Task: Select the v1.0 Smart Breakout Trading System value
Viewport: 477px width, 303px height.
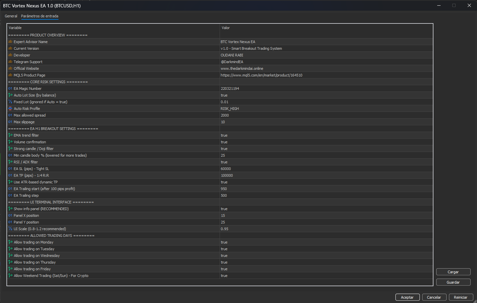Action: coord(251,48)
